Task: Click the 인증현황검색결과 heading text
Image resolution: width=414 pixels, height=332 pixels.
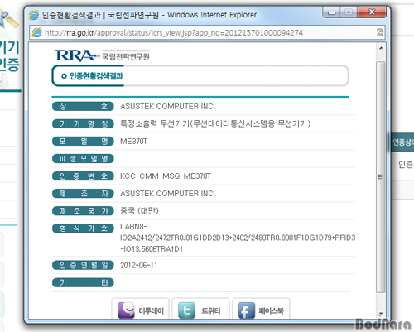Action: pos(96,76)
